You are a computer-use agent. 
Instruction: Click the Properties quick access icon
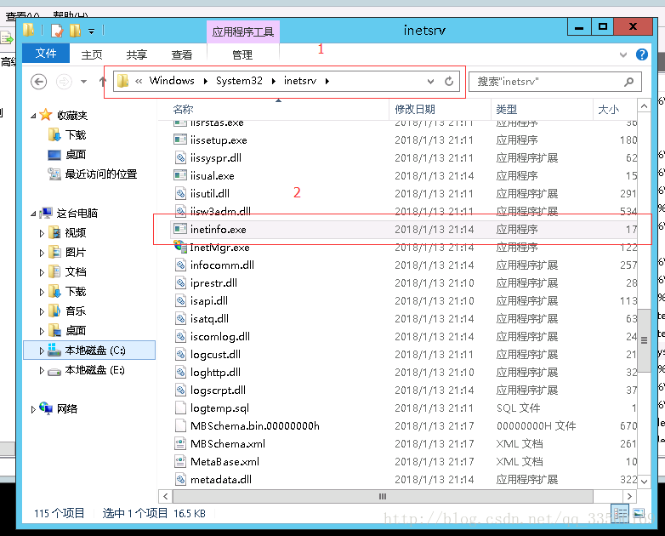57,31
